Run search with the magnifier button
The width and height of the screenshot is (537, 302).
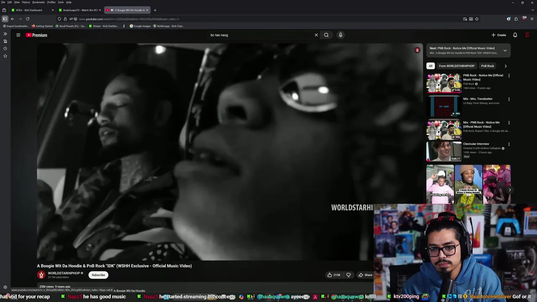[326, 35]
